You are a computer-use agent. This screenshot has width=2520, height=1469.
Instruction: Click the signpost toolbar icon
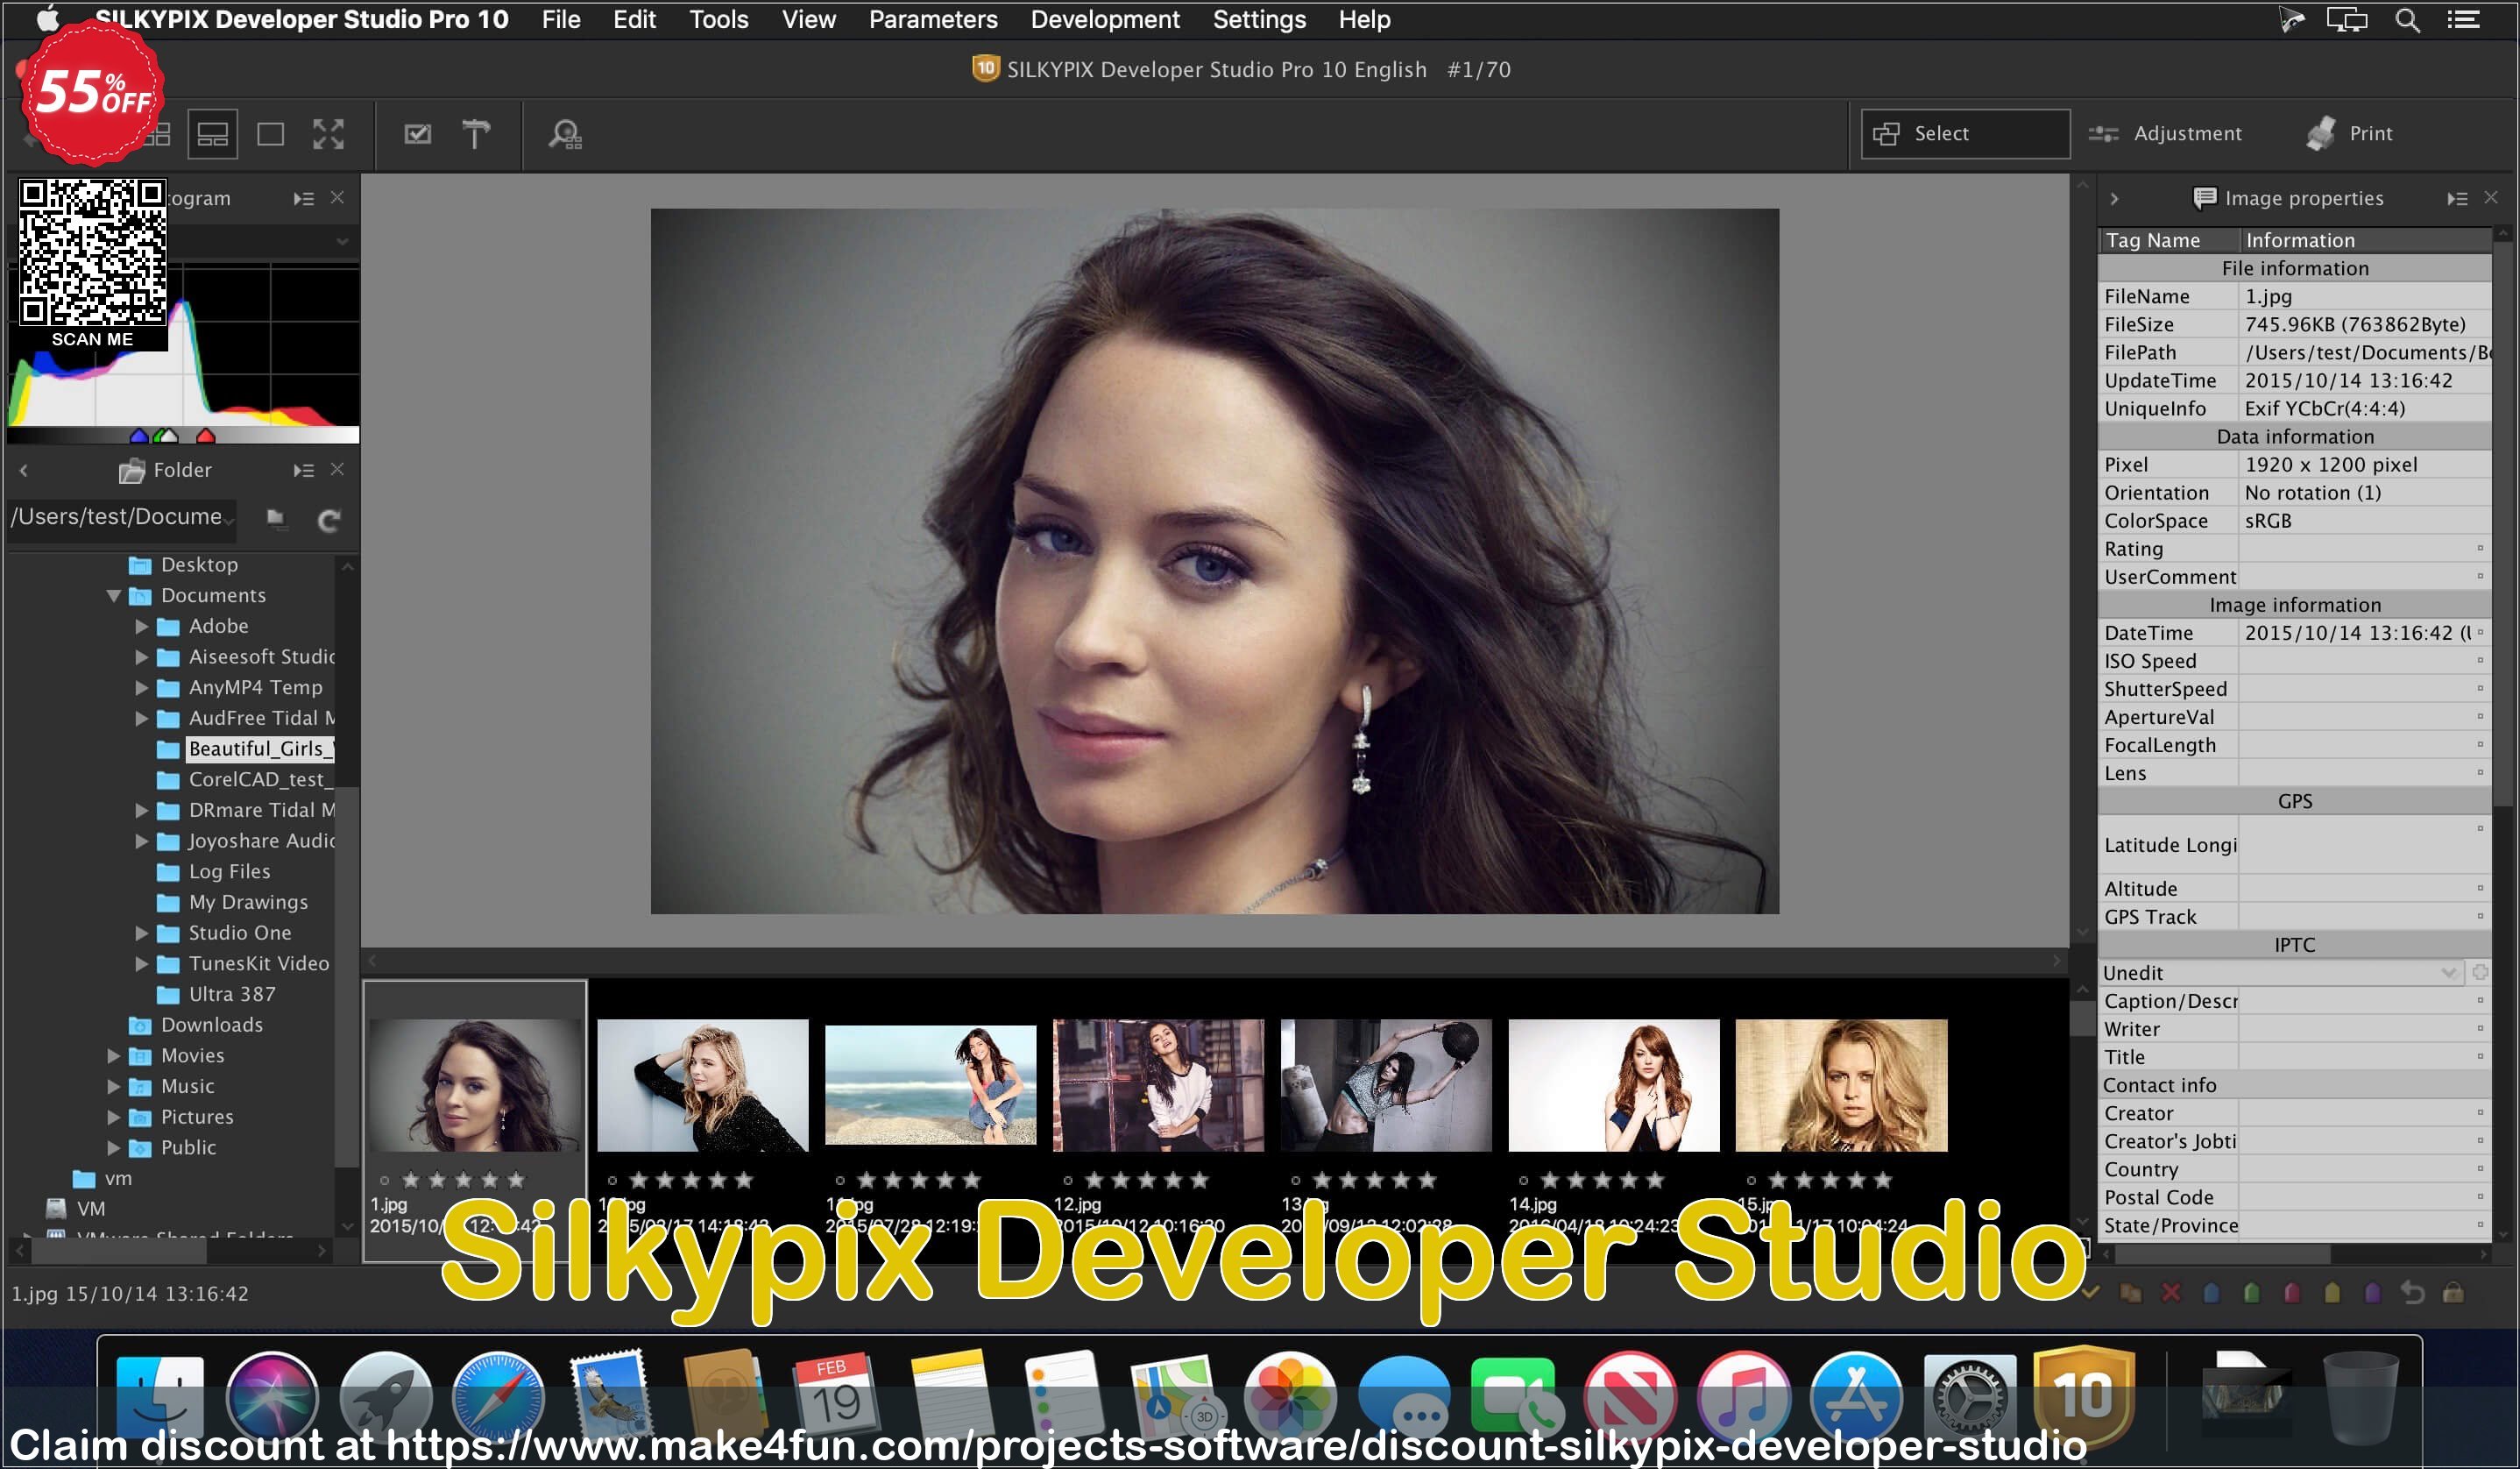tap(476, 134)
